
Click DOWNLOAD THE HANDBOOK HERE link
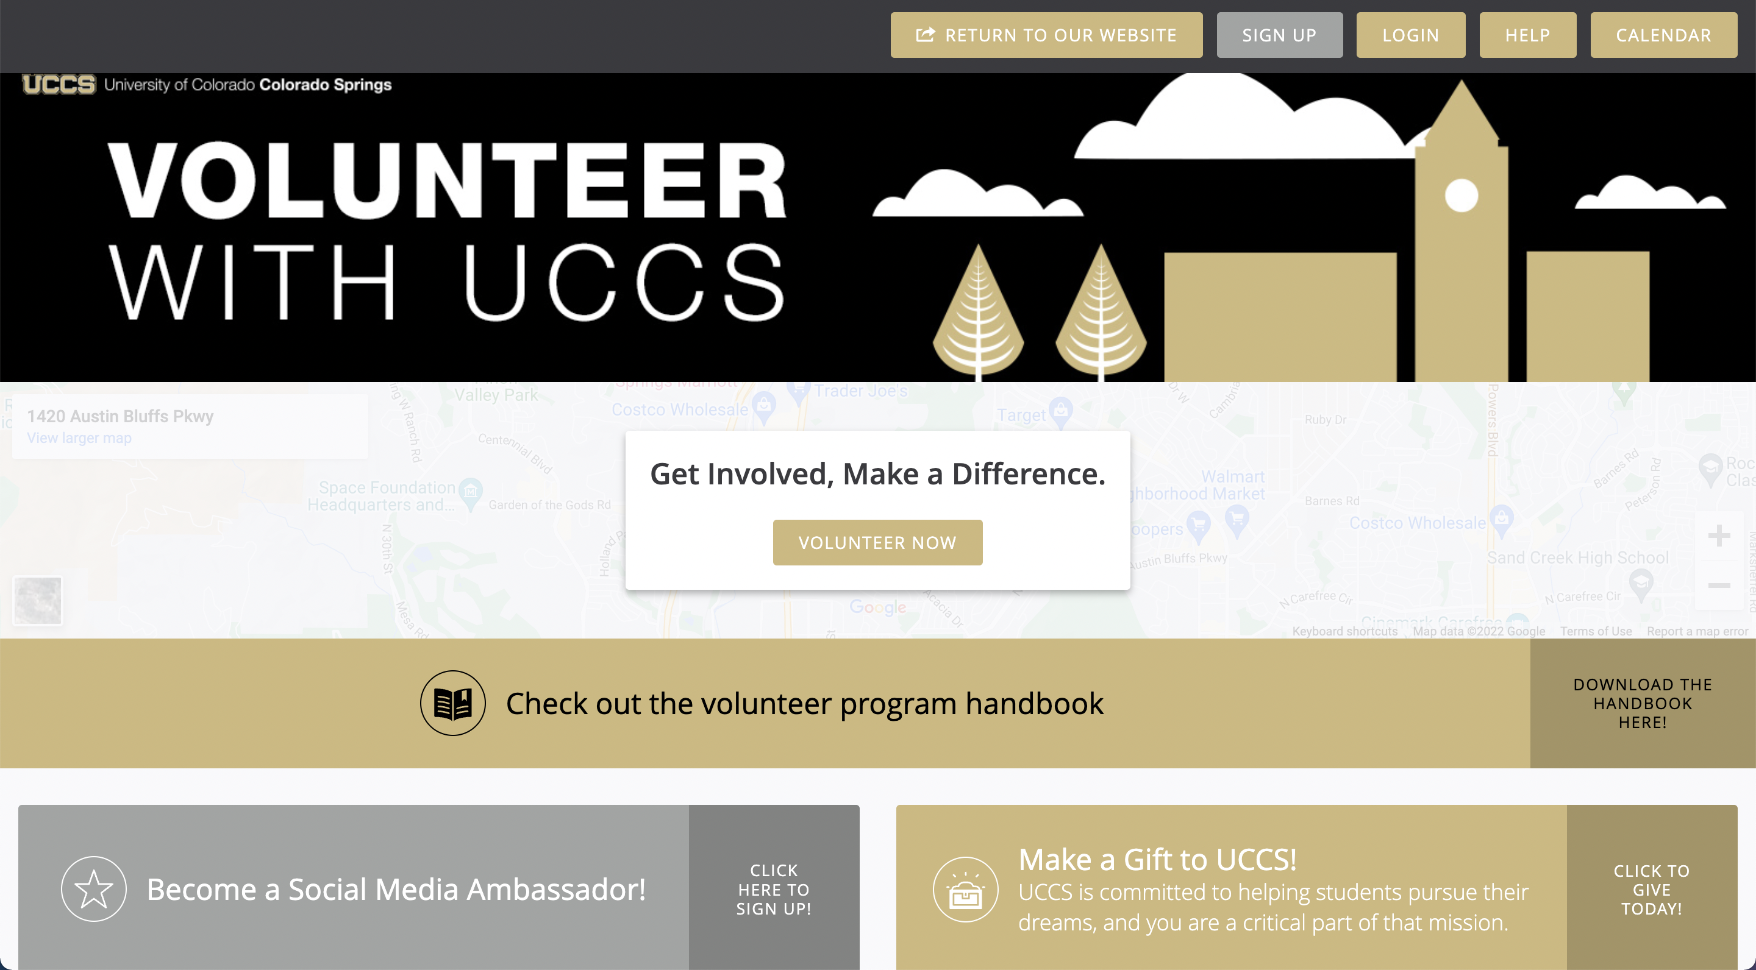click(x=1641, y=703)
